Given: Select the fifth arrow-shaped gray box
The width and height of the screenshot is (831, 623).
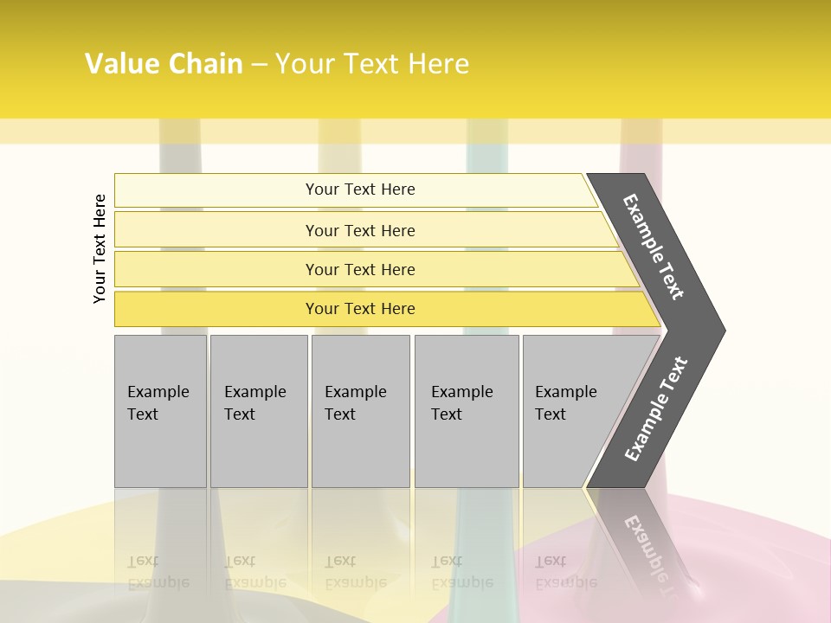Looking at the screenshot, I should [x=571, y=411].
